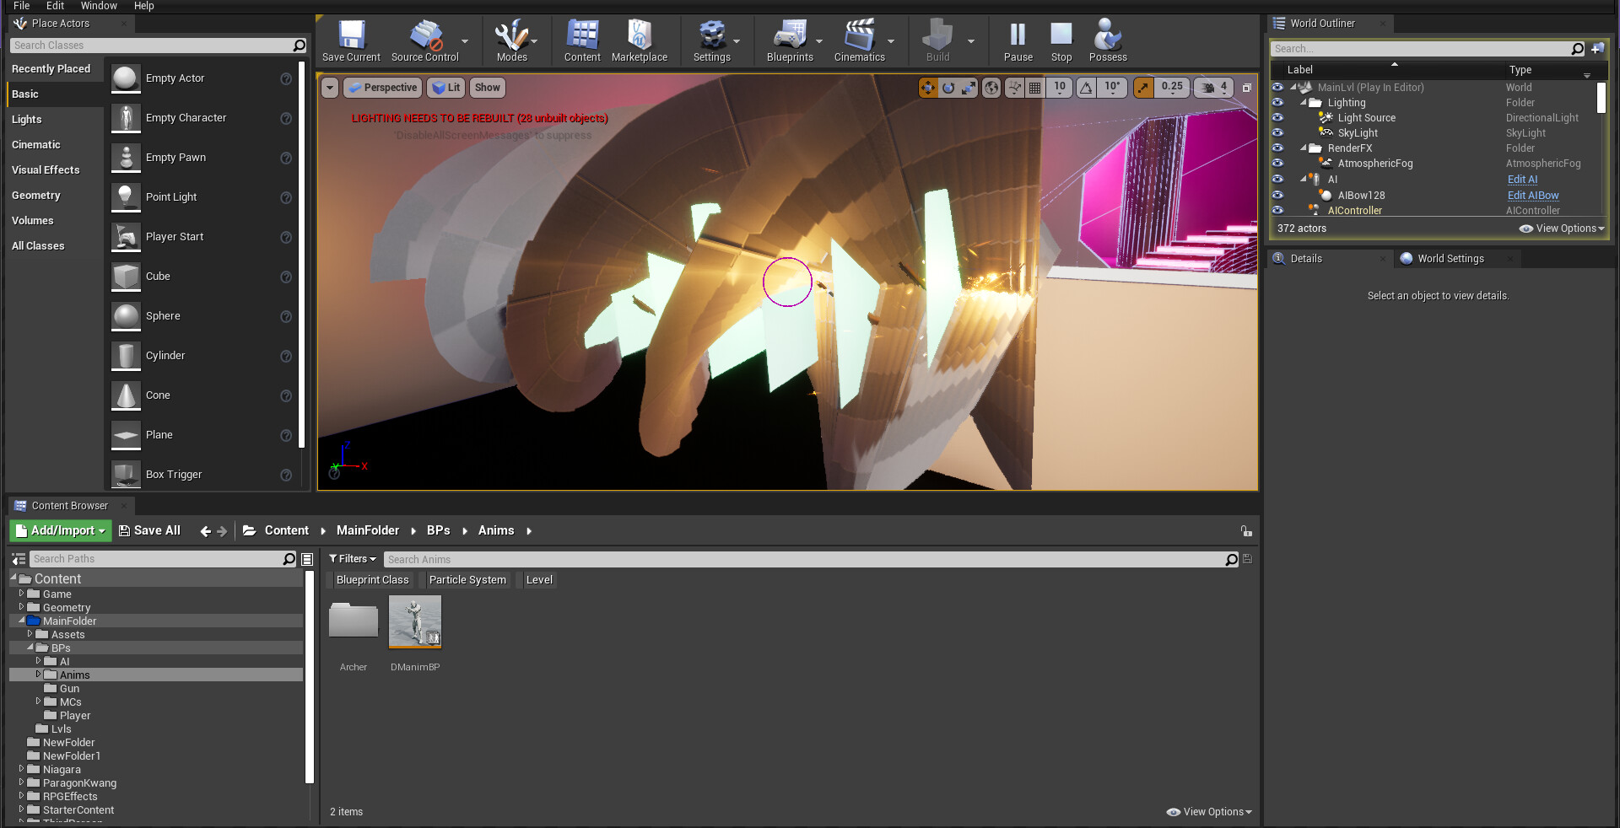The width and height of the screenshot is (1620, 828).
Task: Open the Window menu
Action: tap(99, 6)
